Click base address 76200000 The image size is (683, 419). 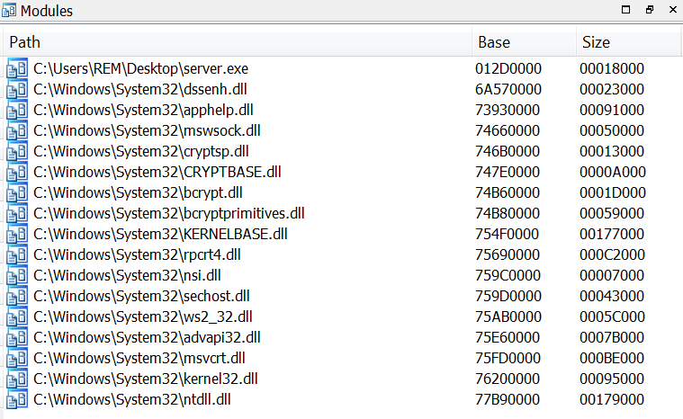coord(508,379)
